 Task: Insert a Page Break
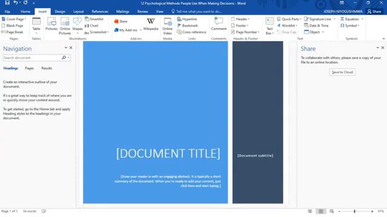click(12, 32)
